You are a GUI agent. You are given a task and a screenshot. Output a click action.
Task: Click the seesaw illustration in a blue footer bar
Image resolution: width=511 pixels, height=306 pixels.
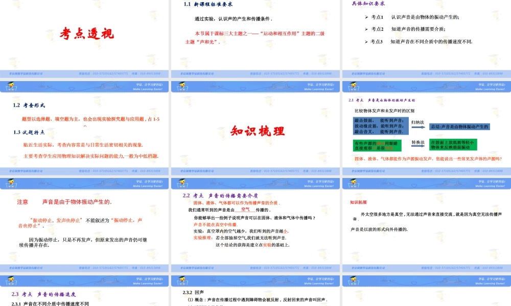tap(107, 85)
